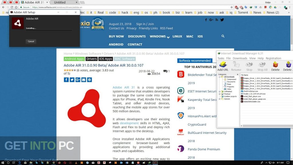Reload the page in Chrome
This screenshot has width=293, height=165.
pos(11,7)
